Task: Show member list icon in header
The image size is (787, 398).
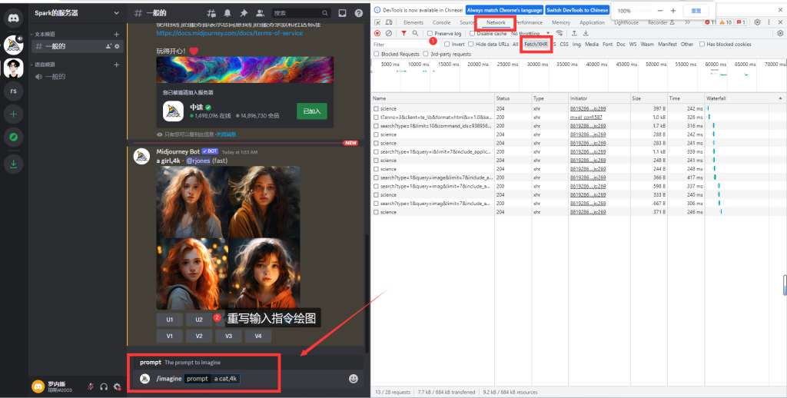Action: click(x=259, y=13)
